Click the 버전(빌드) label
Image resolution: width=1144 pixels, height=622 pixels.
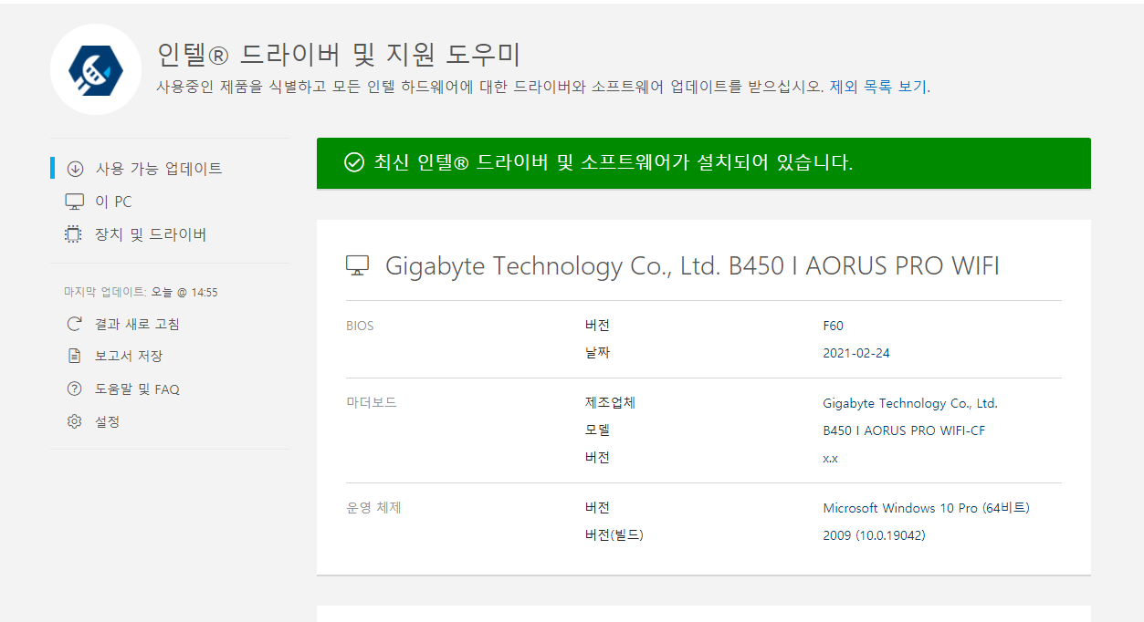[614, 535]
